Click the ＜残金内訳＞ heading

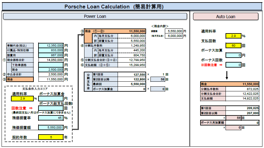[160, 26]
